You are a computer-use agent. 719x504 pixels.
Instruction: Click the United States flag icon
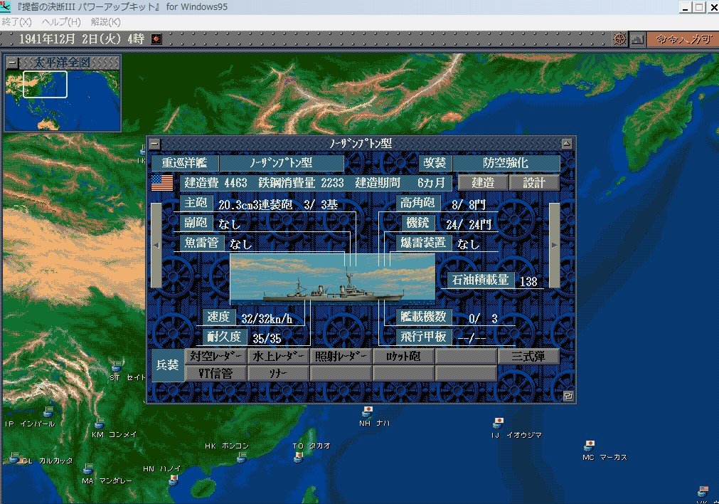[162, 183]
